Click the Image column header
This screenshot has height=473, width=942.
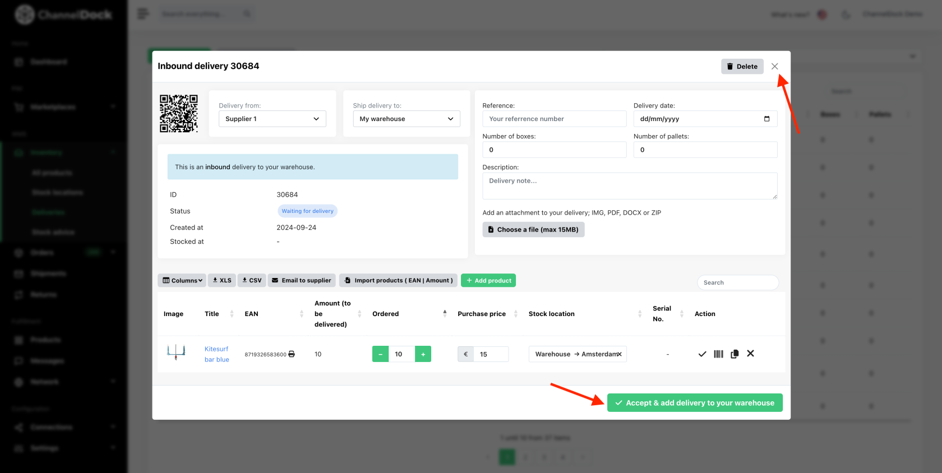tap(173, 314)
